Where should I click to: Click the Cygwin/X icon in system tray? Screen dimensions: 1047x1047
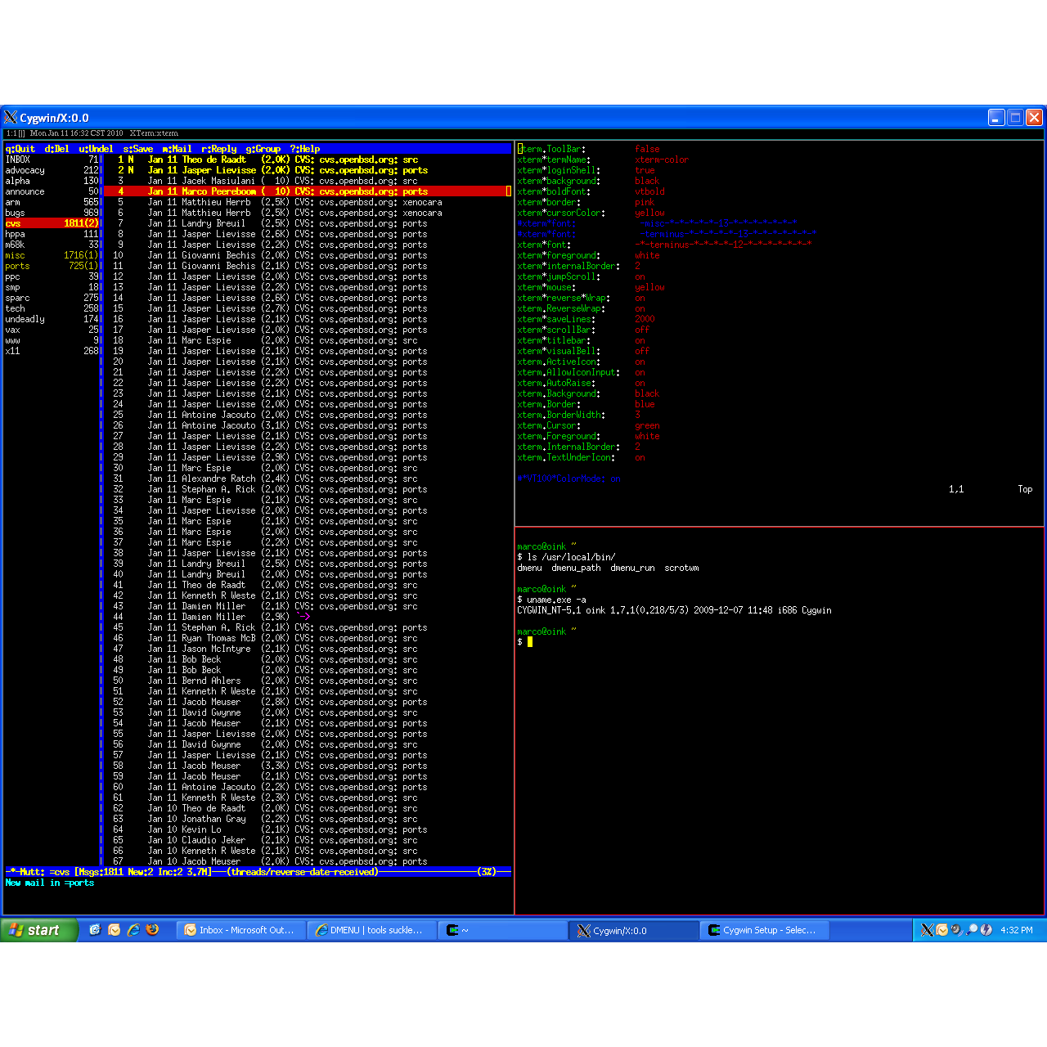[927, 930]
